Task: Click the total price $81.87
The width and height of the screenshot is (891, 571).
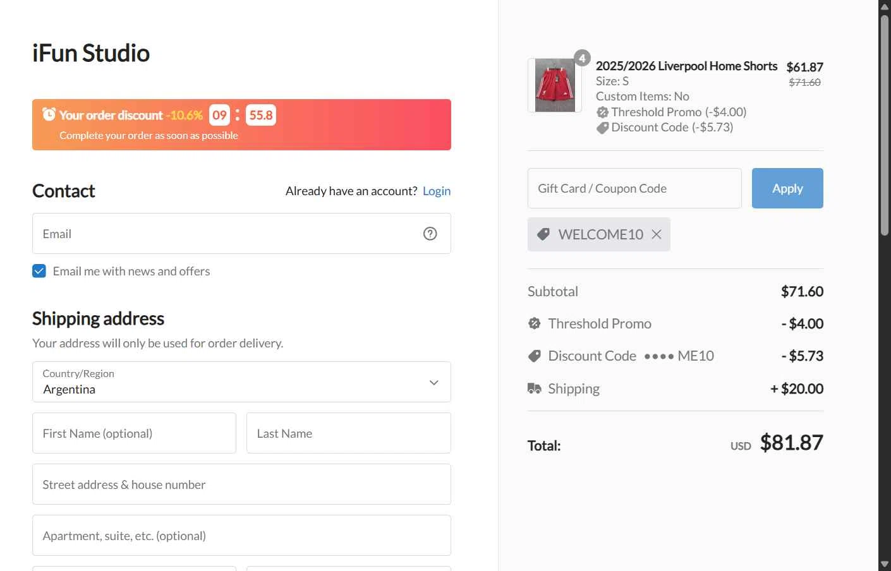Action: click(791, 443)
